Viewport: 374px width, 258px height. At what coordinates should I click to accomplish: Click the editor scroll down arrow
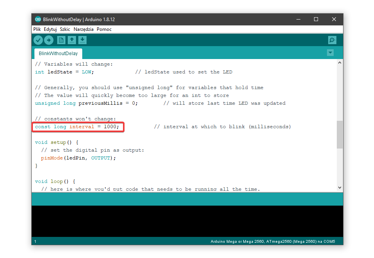tap(340, 188)
